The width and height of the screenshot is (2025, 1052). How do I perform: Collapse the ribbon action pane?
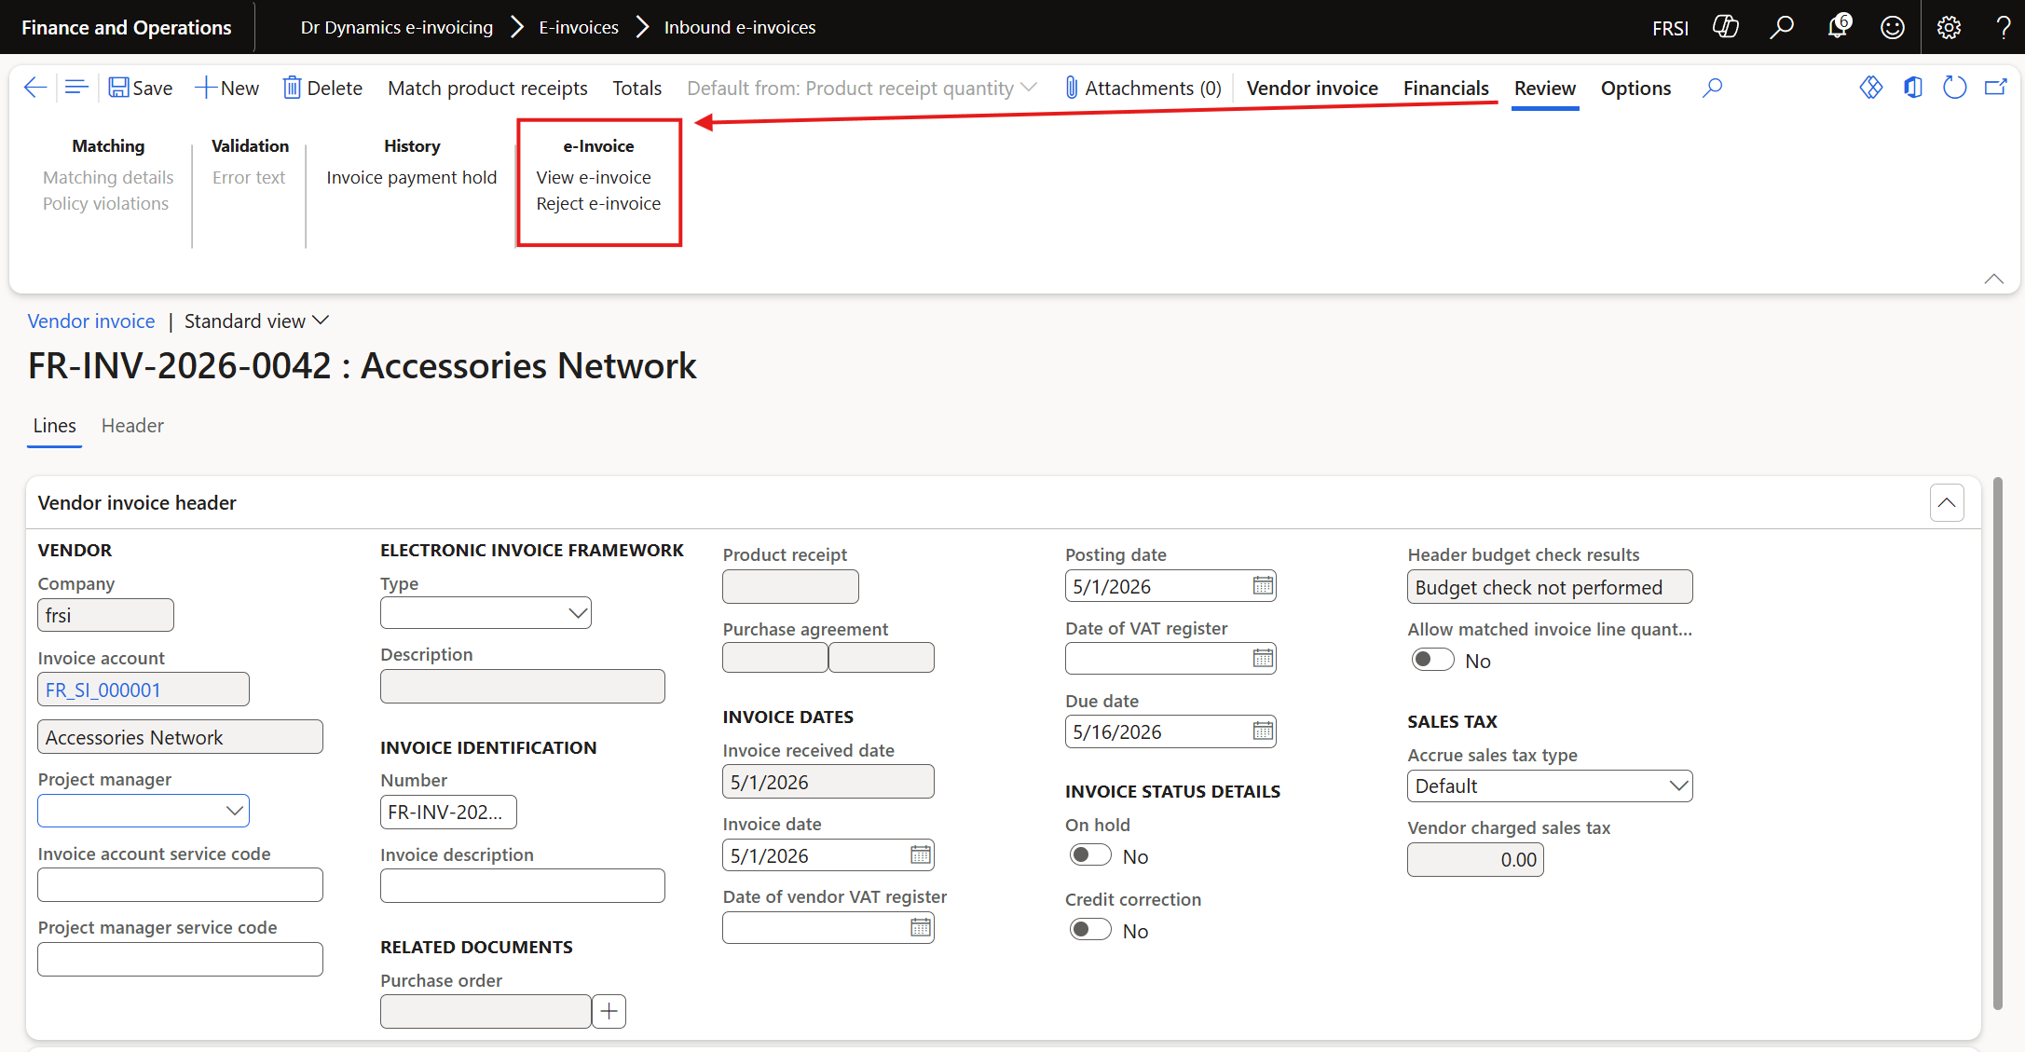pyautogui.click(x=1993, y=279)
